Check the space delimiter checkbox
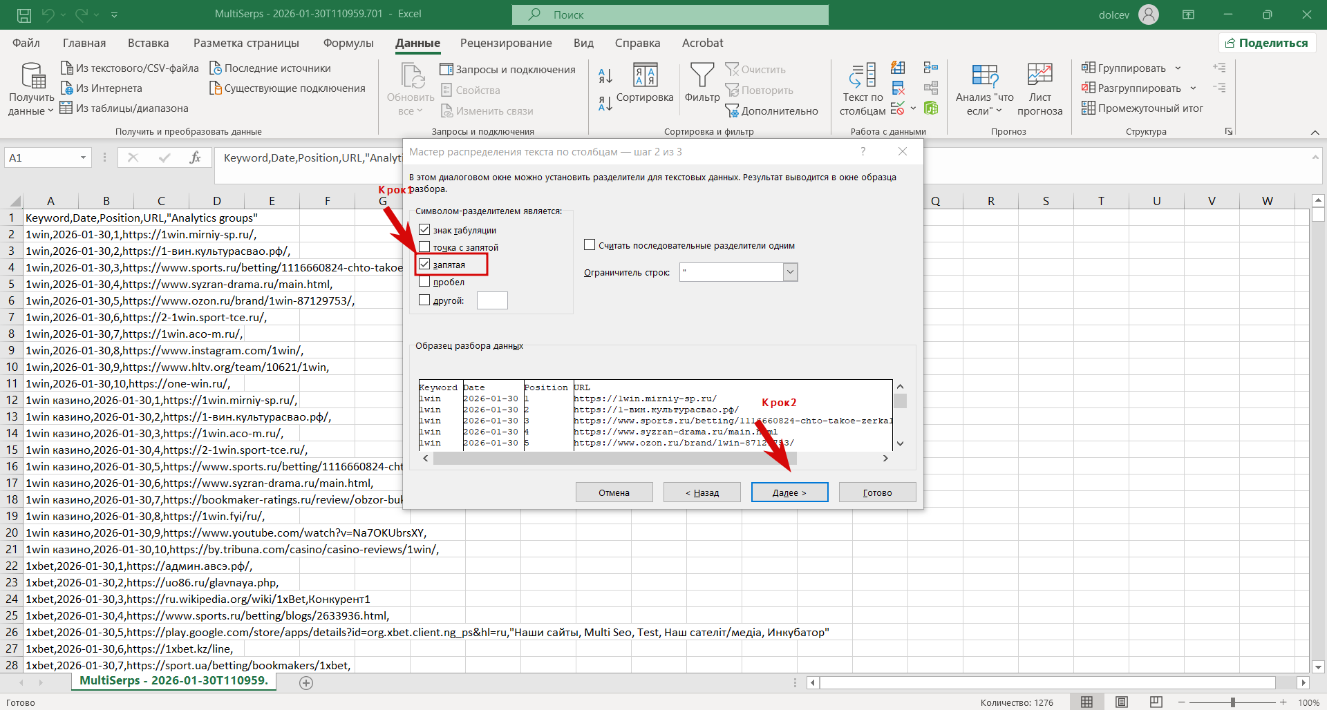1327x710 pixels. click(424, 282)
